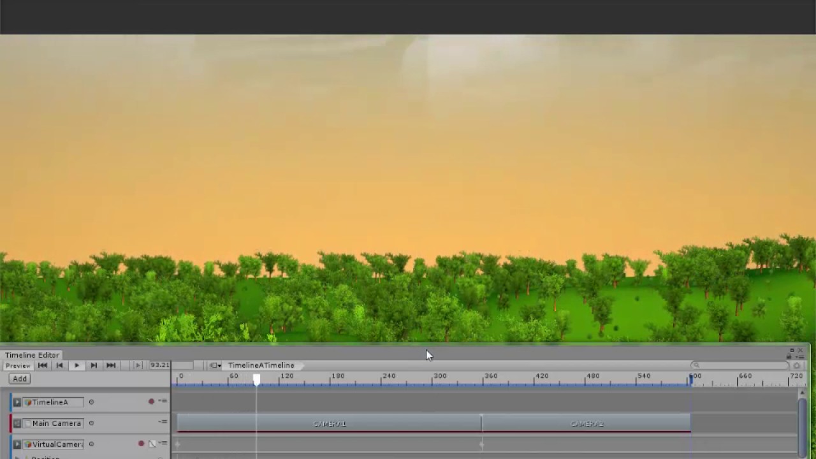Toggle record button on TimelineA track
816x459 pixels.
[x=151, y=402]
